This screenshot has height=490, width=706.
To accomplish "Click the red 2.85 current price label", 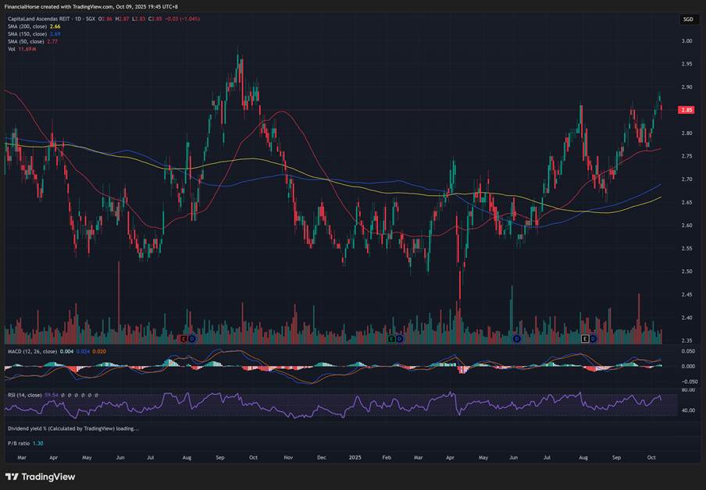I will coord(687,110).
